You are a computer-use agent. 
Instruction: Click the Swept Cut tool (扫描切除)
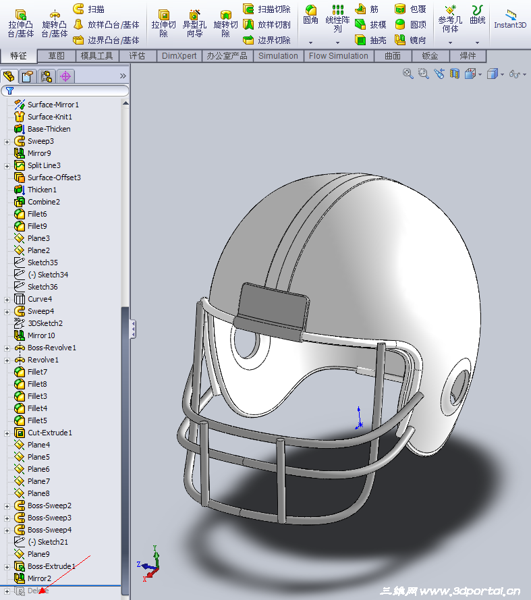click(x=267, y=9)
